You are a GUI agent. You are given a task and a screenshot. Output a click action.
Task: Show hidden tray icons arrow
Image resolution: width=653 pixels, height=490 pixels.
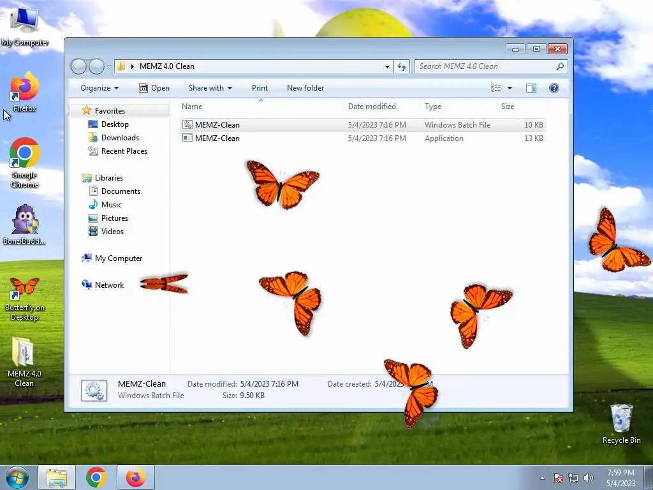coord(542,478)
